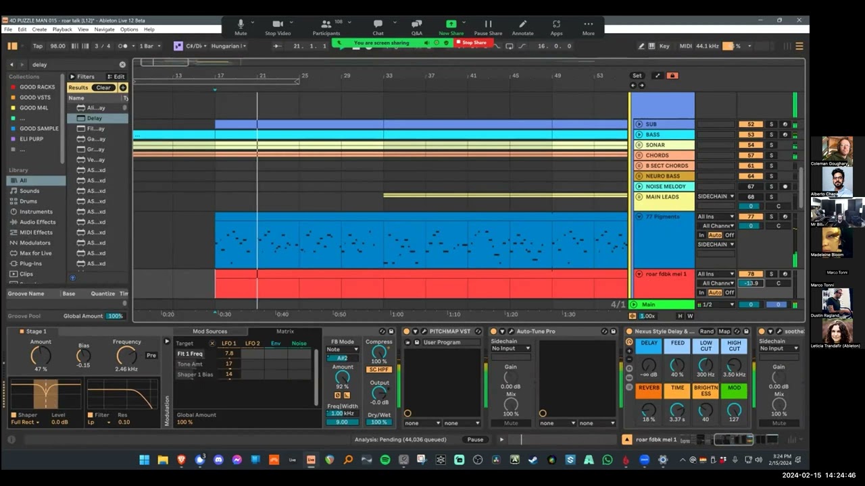
Task: Open the Navigate menu
Action: (104, 30)
